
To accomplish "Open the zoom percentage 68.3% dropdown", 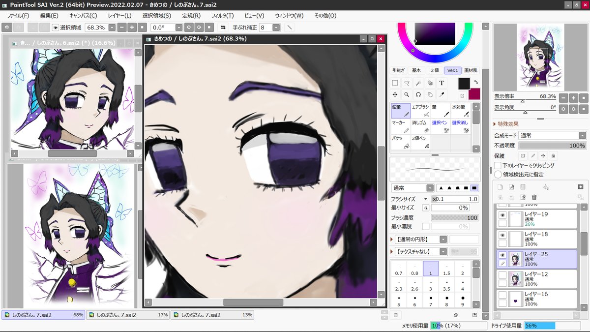I will pos(111,28).
